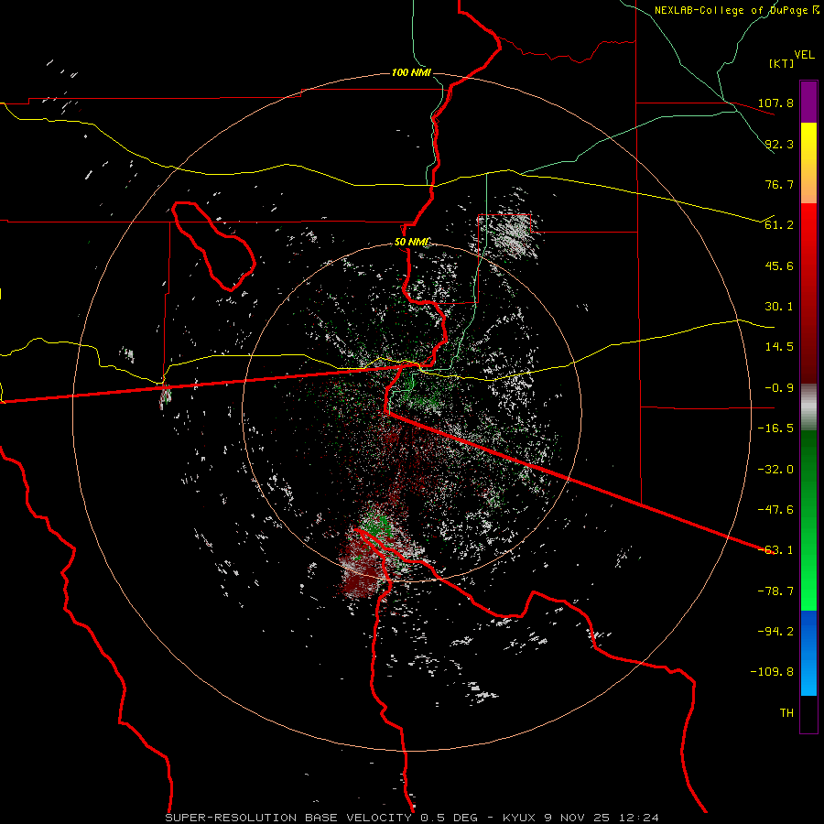Select the -78.7 legend value
Image resolution: width=824 pixels, height=824 pixels.
click(775, 591)
